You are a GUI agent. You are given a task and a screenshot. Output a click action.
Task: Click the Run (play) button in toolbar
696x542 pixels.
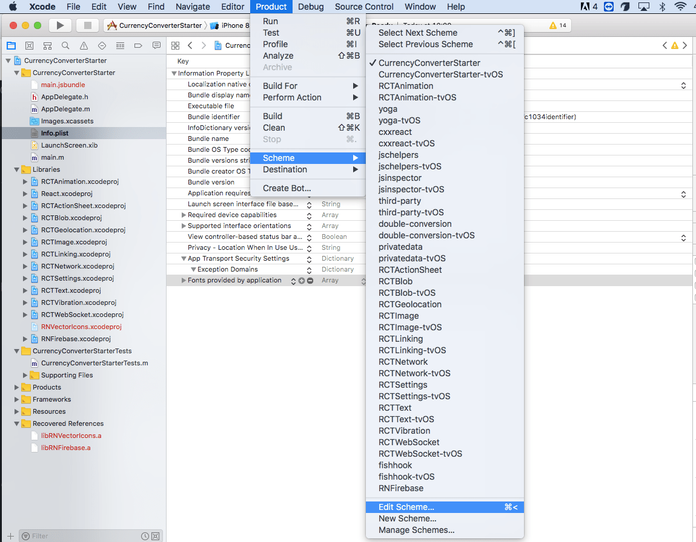(x=60, y=25)
